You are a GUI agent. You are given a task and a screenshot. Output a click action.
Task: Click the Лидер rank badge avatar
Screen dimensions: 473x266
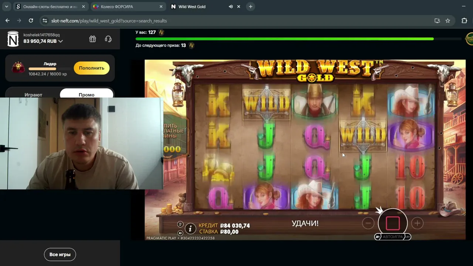coord(18,68)
